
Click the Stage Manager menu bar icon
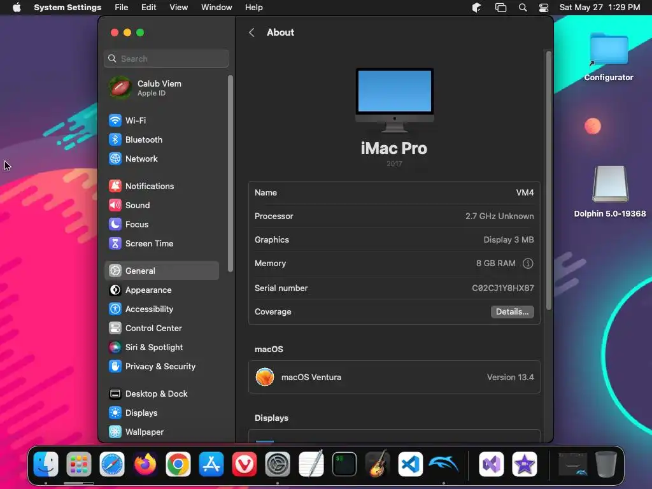click(x=500, y=8)
